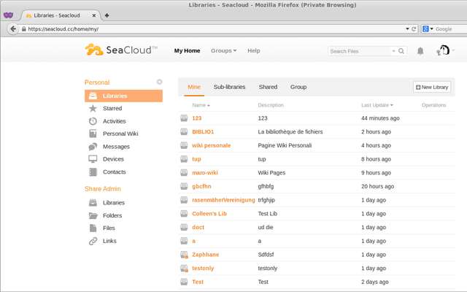The image size is (467, 292).
Task: Open the user avatar menu
Action: click(x=443, y=50)
